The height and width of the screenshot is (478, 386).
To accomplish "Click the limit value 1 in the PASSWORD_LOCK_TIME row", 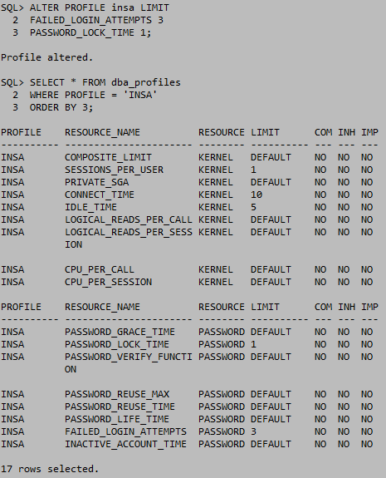I will pos(253,344).
